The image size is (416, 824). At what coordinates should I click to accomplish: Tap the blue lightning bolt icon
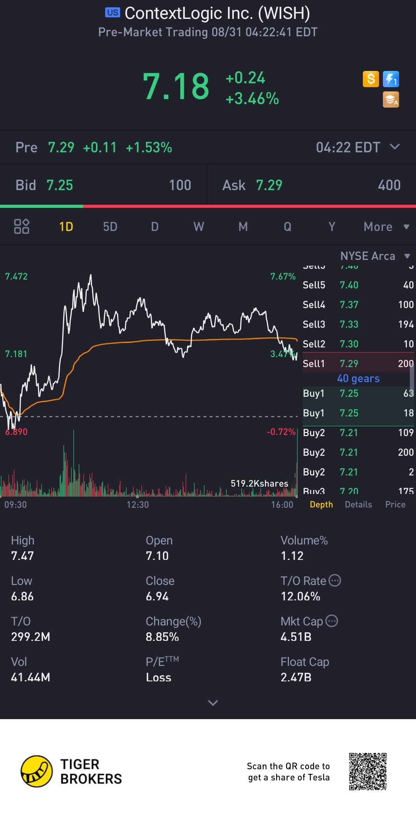point(391,79)
